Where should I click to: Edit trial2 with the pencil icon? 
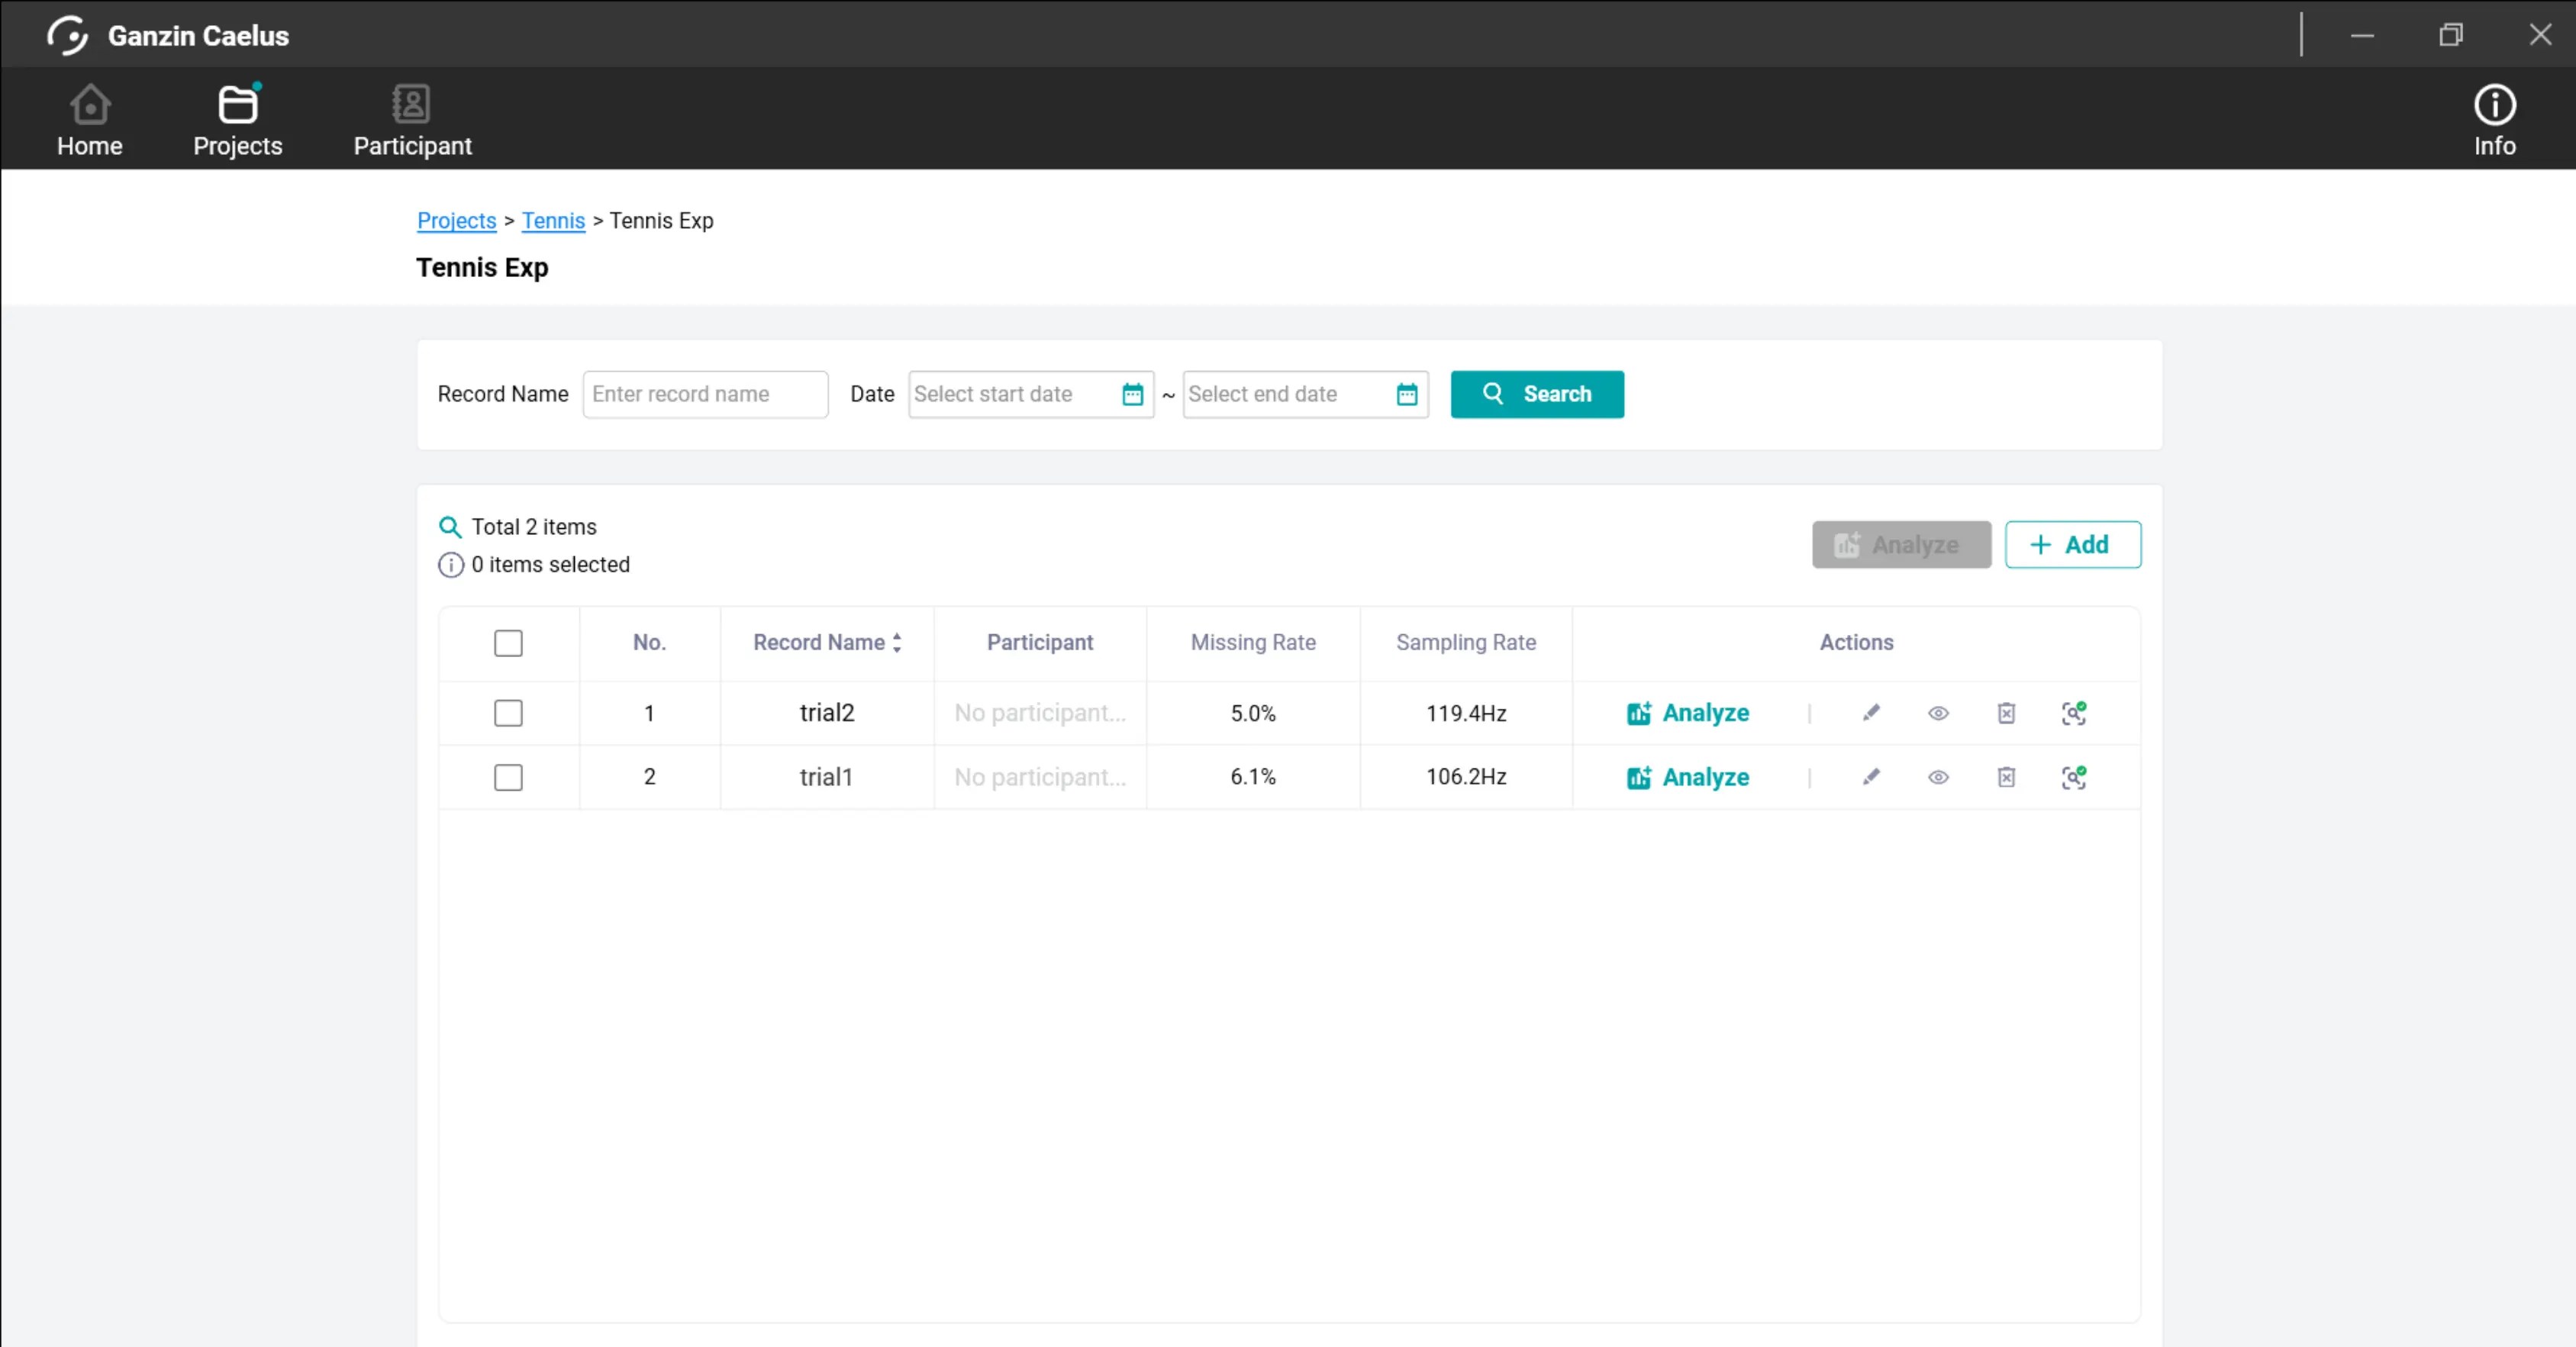[1871, 713]
